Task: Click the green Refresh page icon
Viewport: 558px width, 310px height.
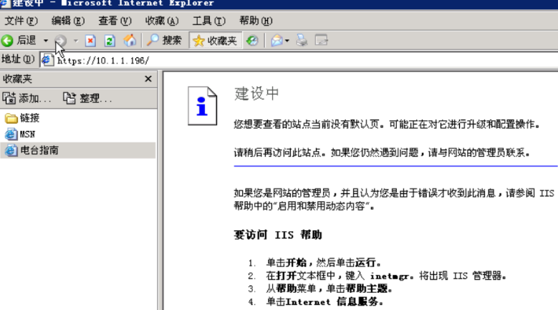Action: click(x=110, y=41)
